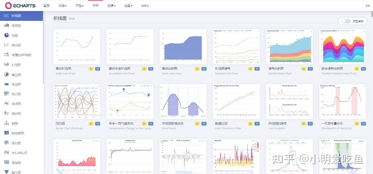Open the heatmap 热力图 grid icon
Viewport: 373px width, 174px height.
point(6,94)
